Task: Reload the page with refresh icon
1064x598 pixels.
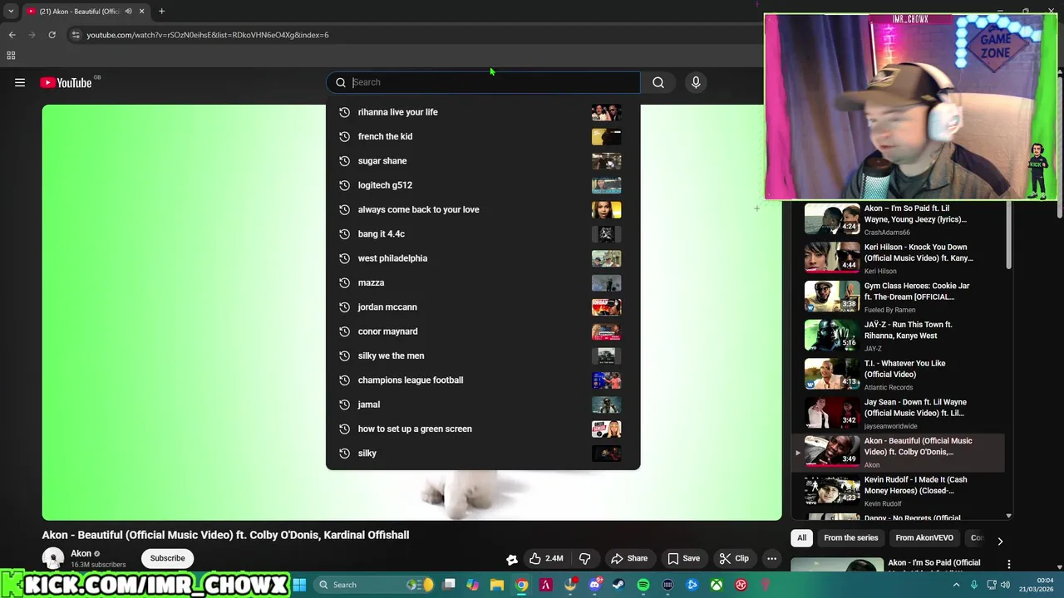Action: click(52, 35)
